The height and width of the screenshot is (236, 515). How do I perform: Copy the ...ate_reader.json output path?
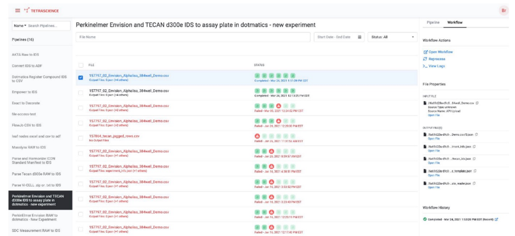click(475, 183)
